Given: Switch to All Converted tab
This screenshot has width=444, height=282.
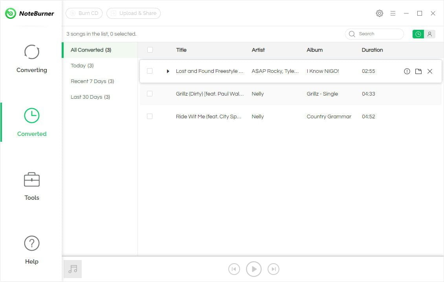Looking at the screenshot, I should pos(90,50).
